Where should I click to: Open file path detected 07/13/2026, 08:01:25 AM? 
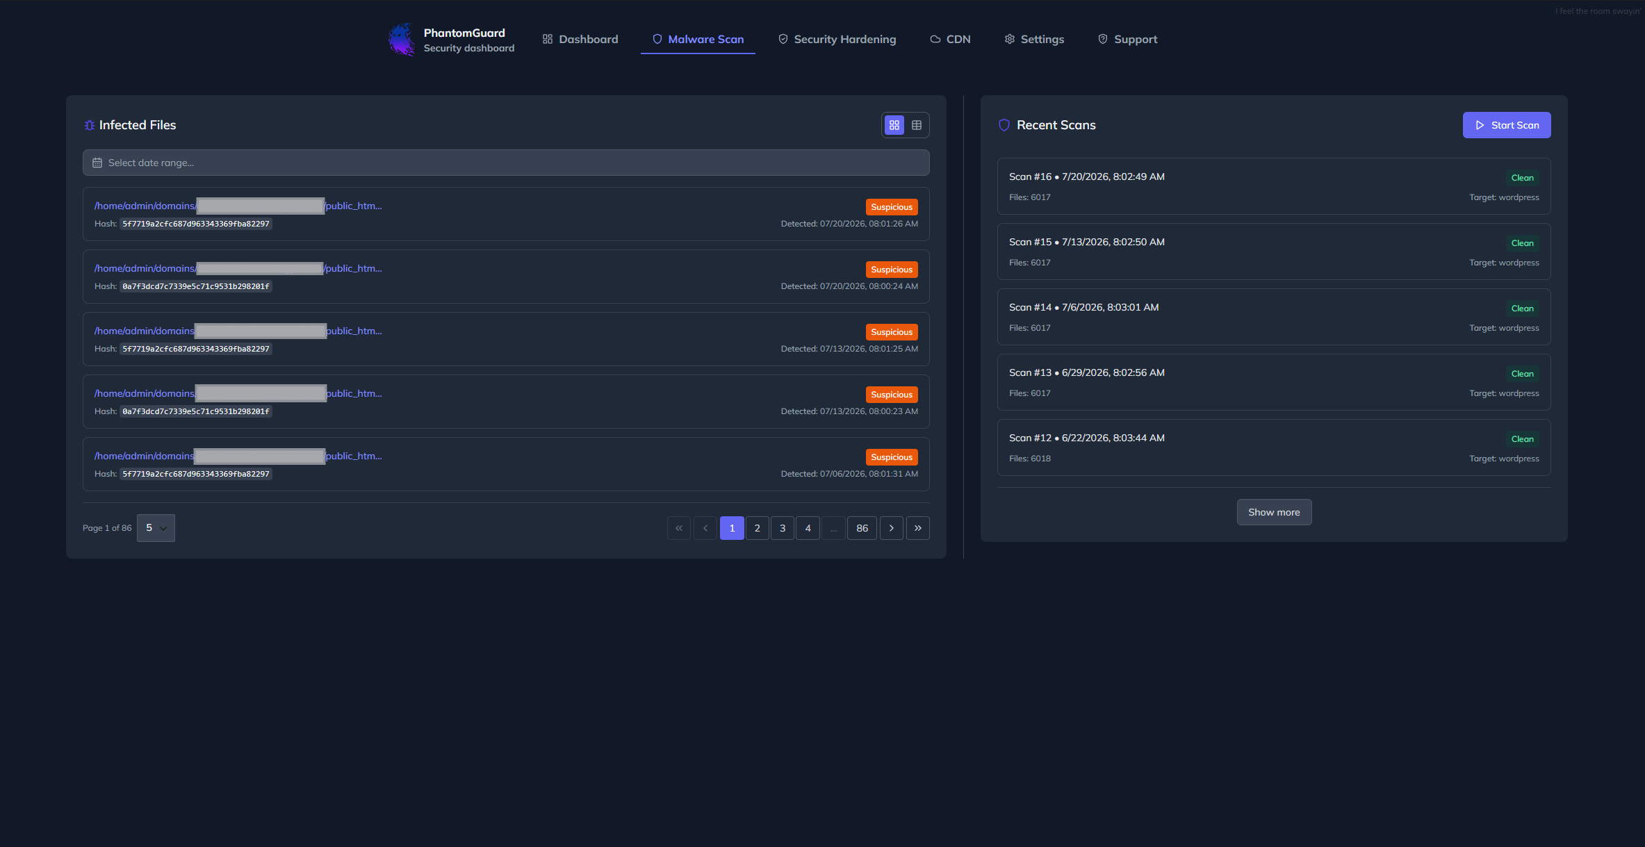(x=238, y=331)
